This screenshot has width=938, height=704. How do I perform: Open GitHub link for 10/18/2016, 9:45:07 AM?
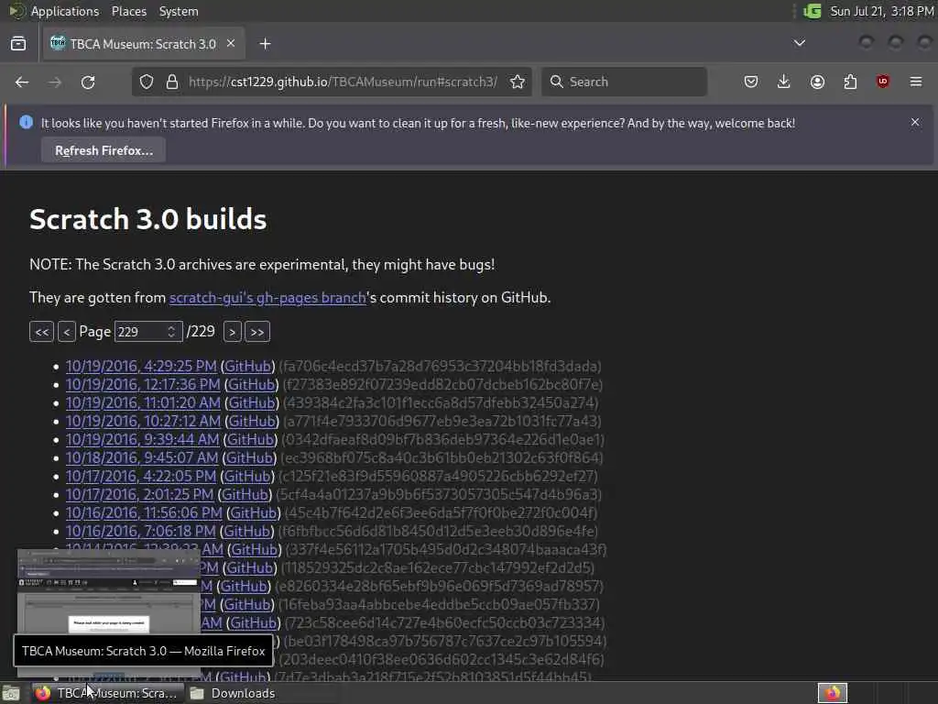249,458
